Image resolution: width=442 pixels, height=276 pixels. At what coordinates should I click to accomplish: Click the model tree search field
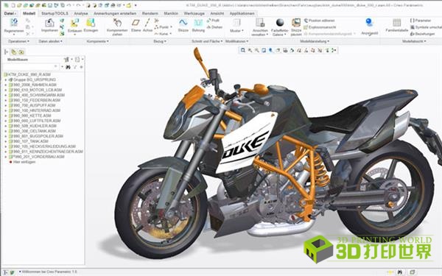pos(30,67)
